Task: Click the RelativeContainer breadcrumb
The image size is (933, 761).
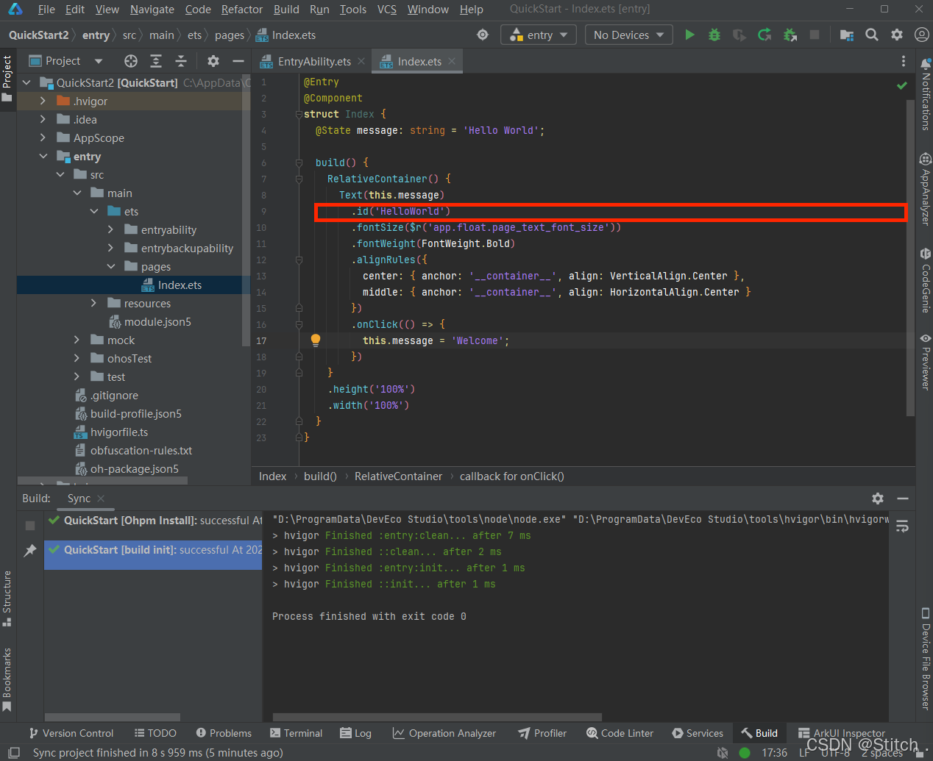Action: pyautogui.click(x=398, y=476)
